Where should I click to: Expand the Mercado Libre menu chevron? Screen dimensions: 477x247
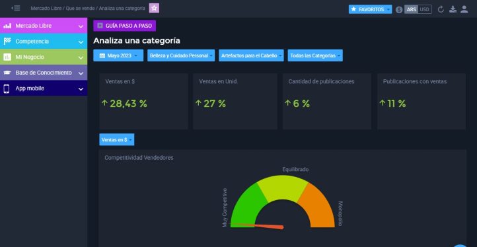(x=81, y=26)
